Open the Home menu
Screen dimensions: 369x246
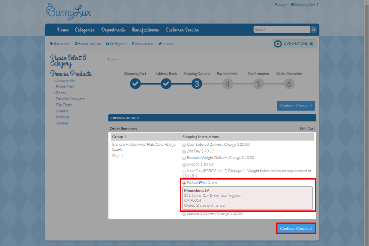pos(63,30)
